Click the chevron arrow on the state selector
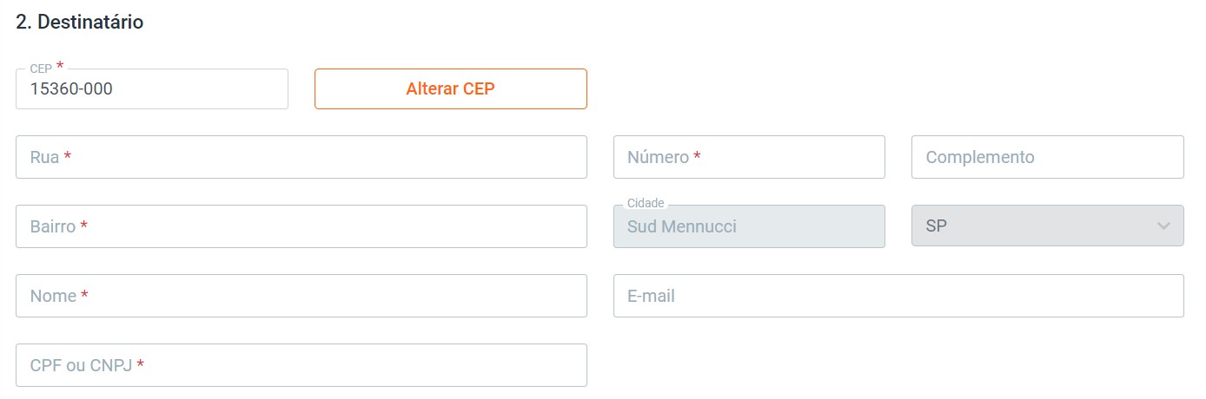Viewport: 1206px width, 399px height. pos(1163,226)
